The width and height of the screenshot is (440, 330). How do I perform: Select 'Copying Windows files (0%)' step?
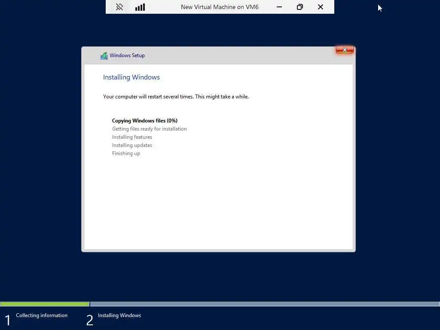coord(145,121)
